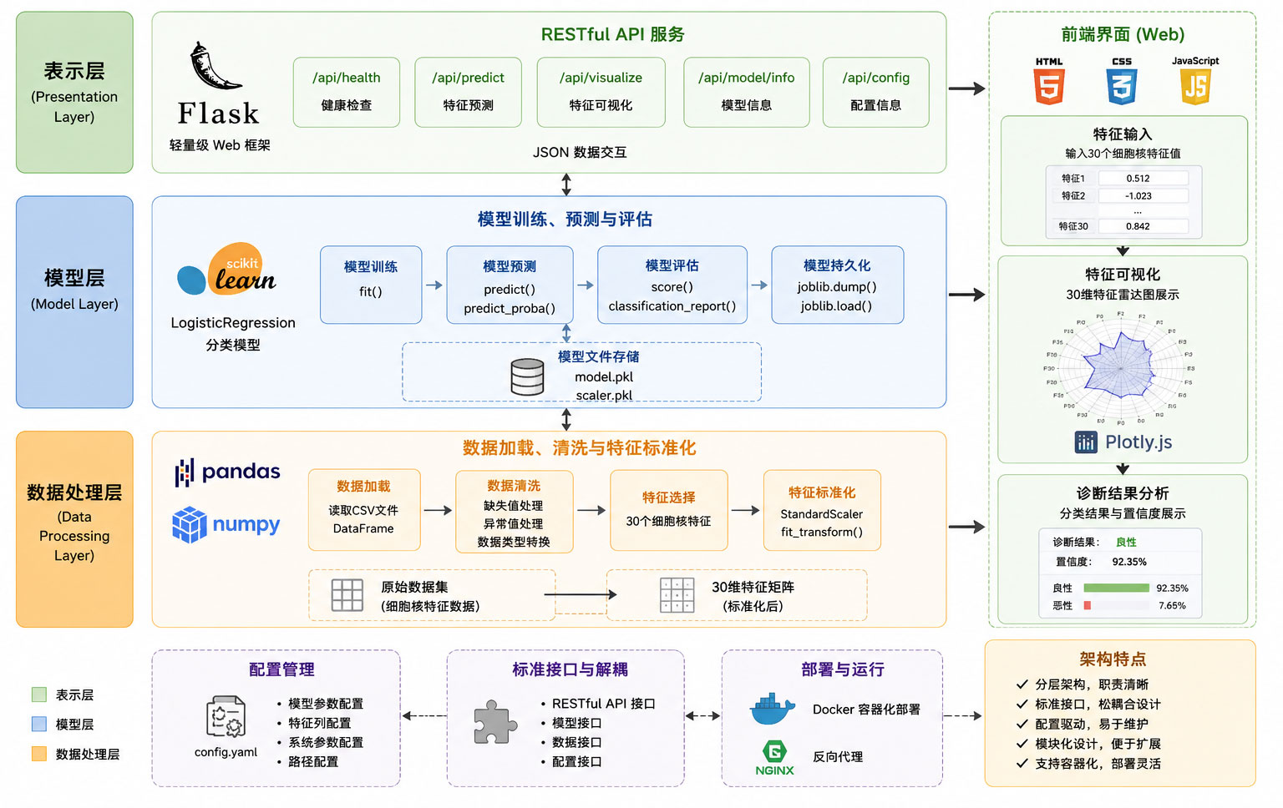
Task: Click the 特征选择 30个细胞核特征 box
Action: (x=669, y=510)
